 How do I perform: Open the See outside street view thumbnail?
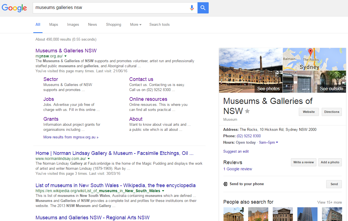pos(314,82)
